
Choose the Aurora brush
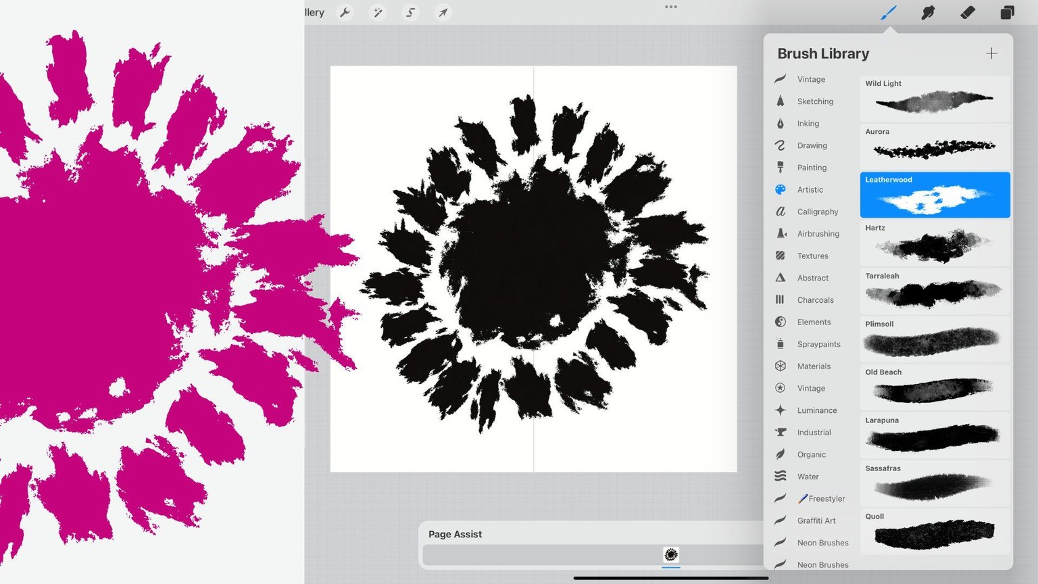coord(935,147)
